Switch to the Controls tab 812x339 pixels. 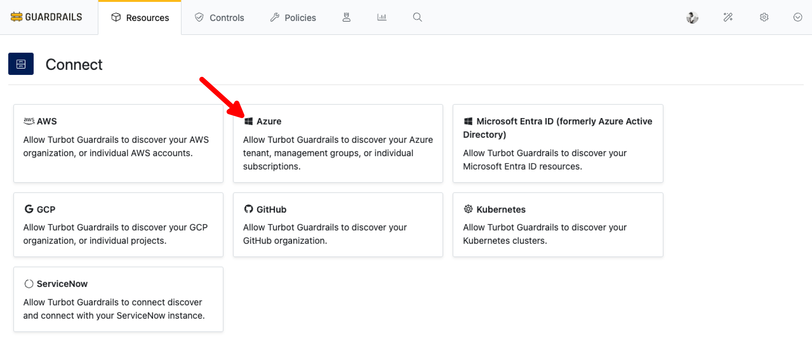[x=219, y=17]
